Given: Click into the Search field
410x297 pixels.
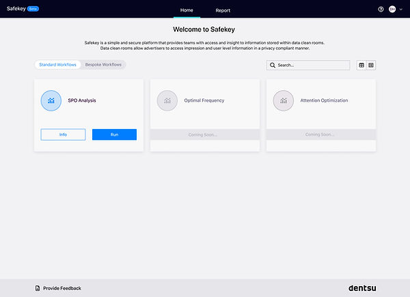Looking at the screenshot, I should (308, 65).
